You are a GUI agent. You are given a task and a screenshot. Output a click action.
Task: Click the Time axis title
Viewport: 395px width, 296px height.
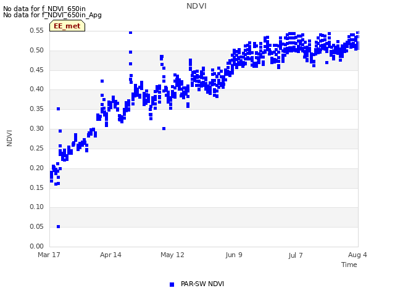(x=349, y=265)
